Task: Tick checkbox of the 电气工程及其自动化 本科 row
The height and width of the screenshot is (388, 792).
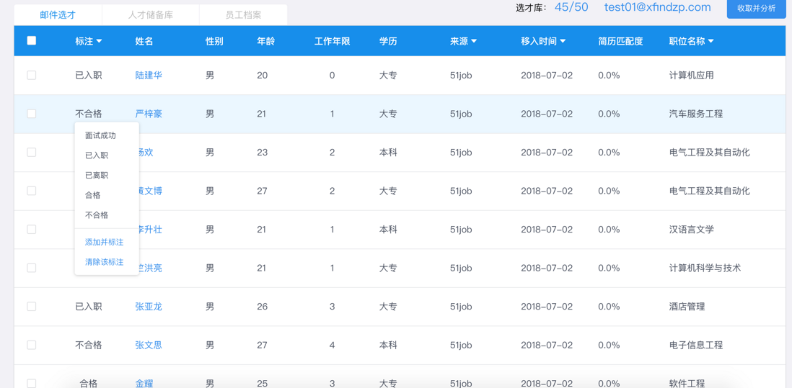Action: [x=31, y=152]
